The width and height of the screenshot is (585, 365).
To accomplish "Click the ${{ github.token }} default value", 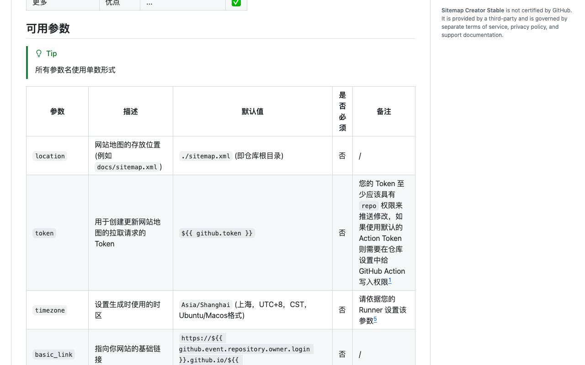I will click(x=217, y=233).
